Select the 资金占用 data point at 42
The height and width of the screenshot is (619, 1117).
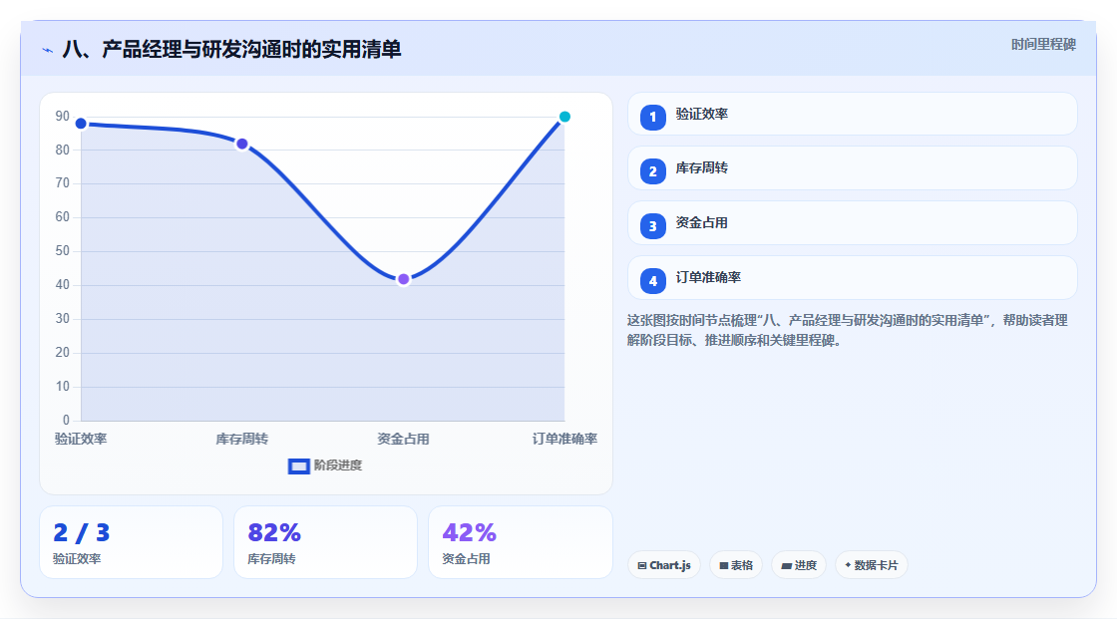point(403,279)
